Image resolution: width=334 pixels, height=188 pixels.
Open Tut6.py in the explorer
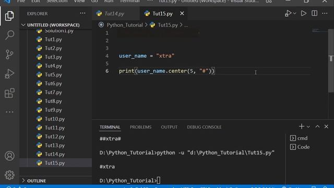point(53,84)
